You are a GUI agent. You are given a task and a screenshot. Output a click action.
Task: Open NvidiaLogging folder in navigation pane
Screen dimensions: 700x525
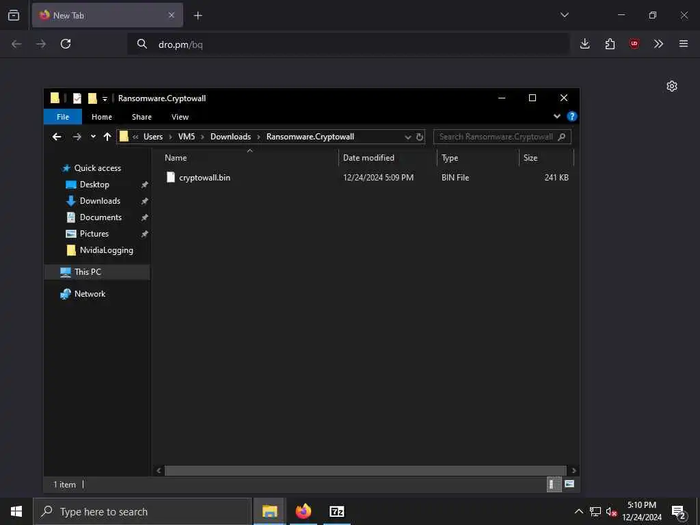point(106,250)
